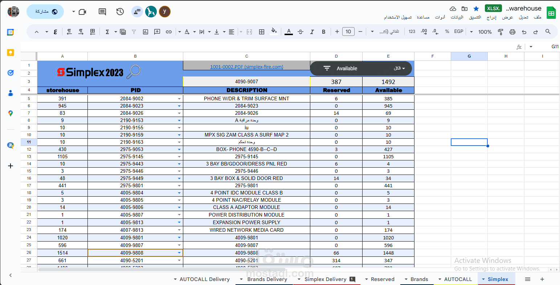
Task: Click the move to folder icon
Action: tap(465, 9)
